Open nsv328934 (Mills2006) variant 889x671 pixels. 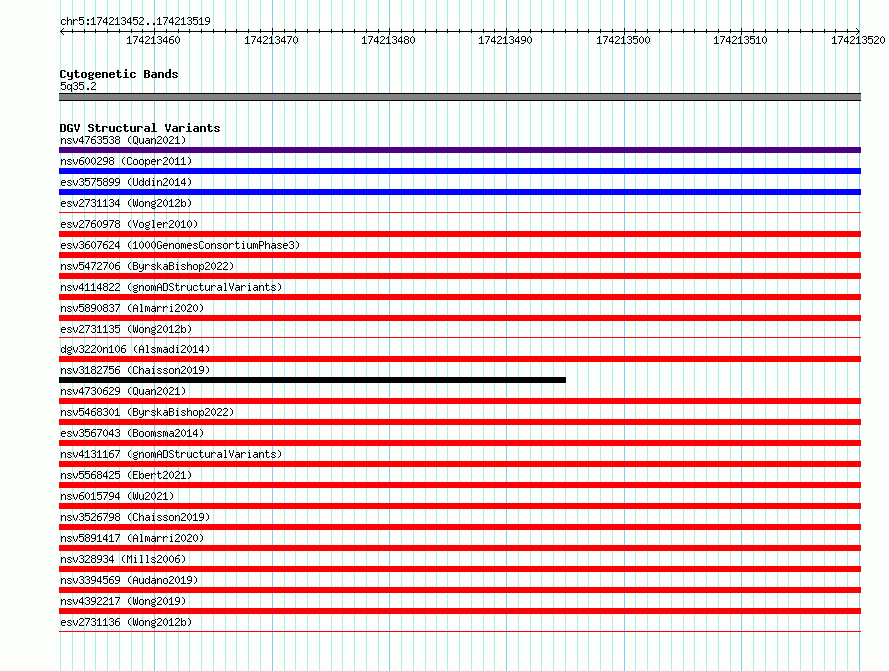(123, 559)
